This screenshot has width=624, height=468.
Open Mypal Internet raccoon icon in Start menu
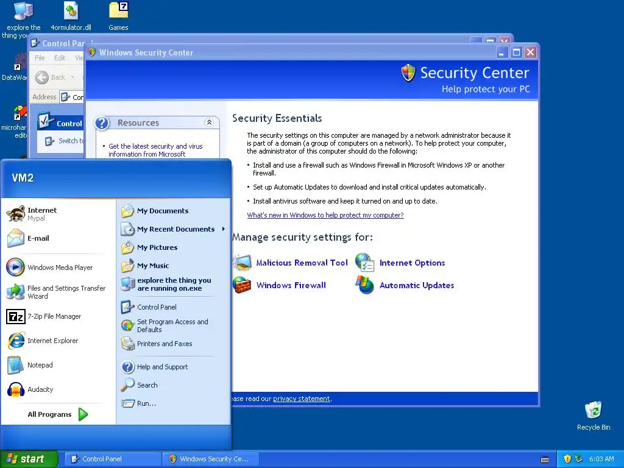pos(15,214)
